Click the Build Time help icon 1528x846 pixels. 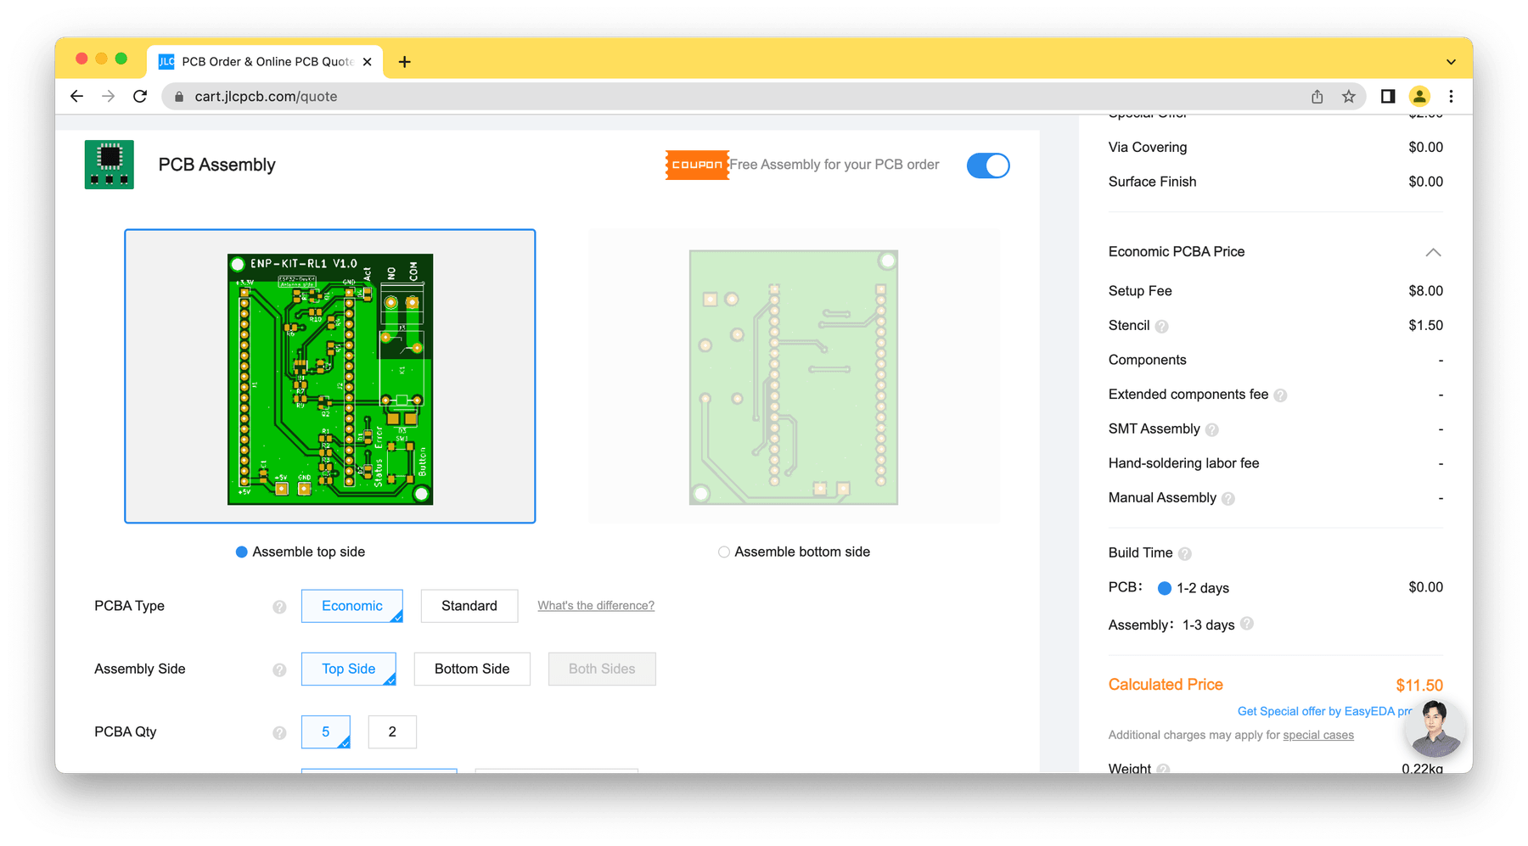(x=1184, y=554)
